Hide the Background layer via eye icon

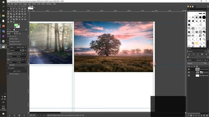click(x=189, y=75)
